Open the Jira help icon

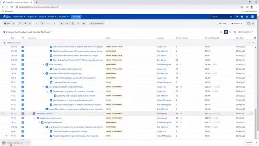pyautogui.click(x=242, y=17)
